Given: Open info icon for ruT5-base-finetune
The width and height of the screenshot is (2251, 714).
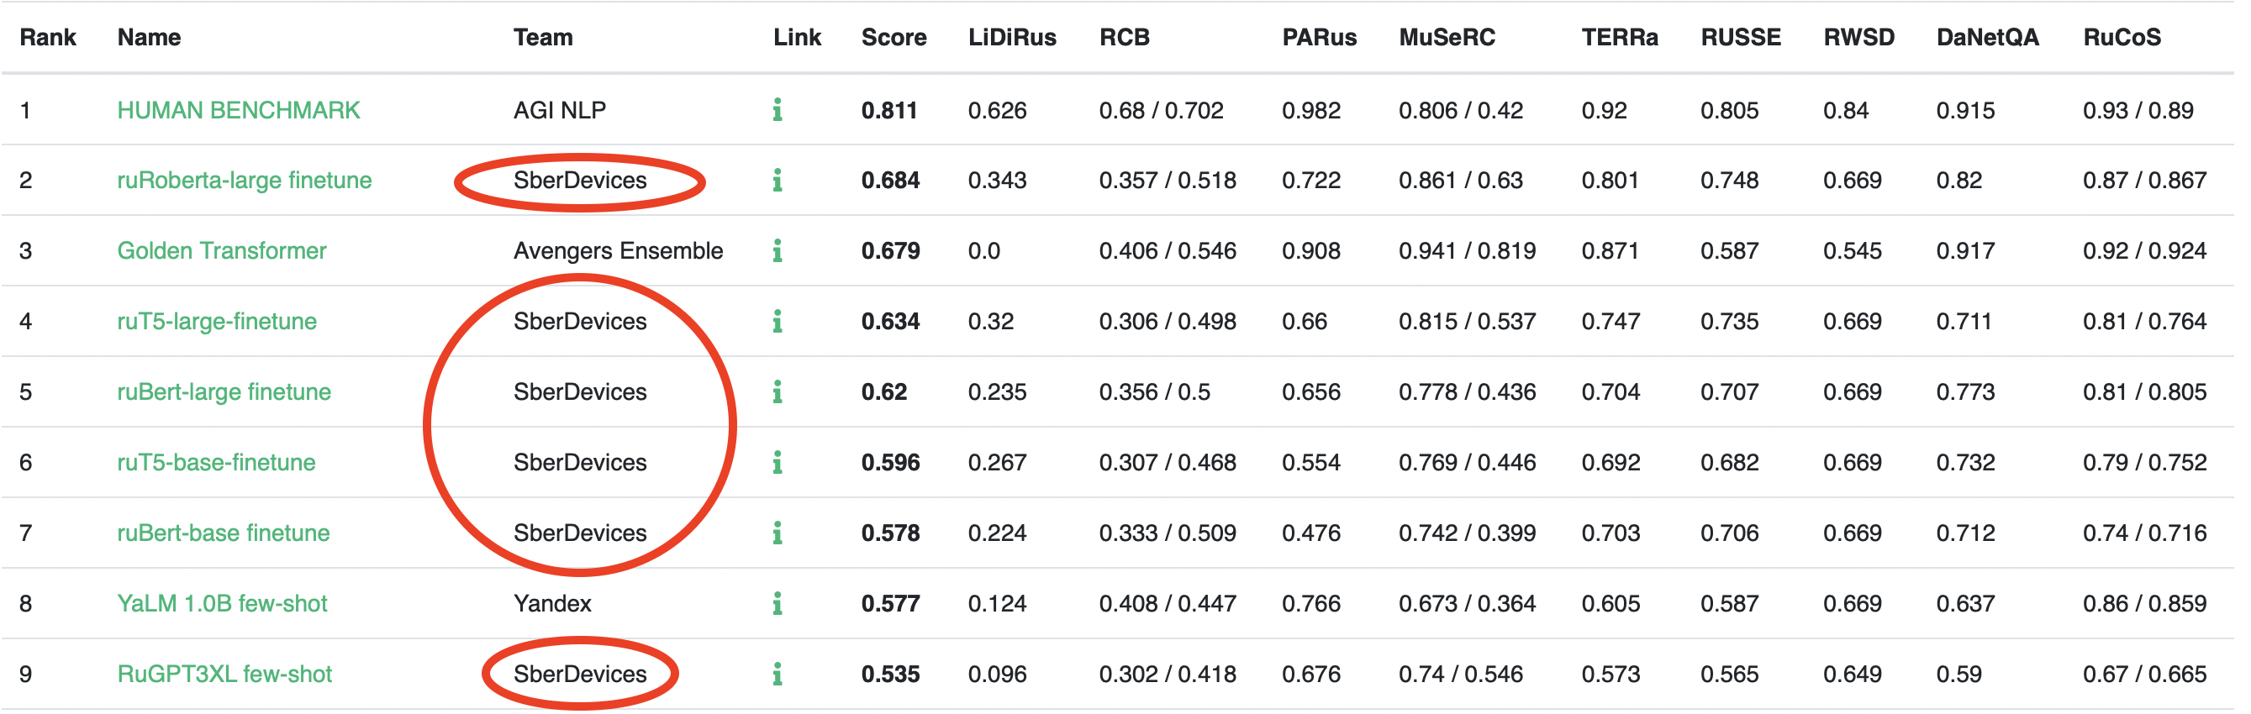Looking at the screenshot, I should tap(777, 462).
